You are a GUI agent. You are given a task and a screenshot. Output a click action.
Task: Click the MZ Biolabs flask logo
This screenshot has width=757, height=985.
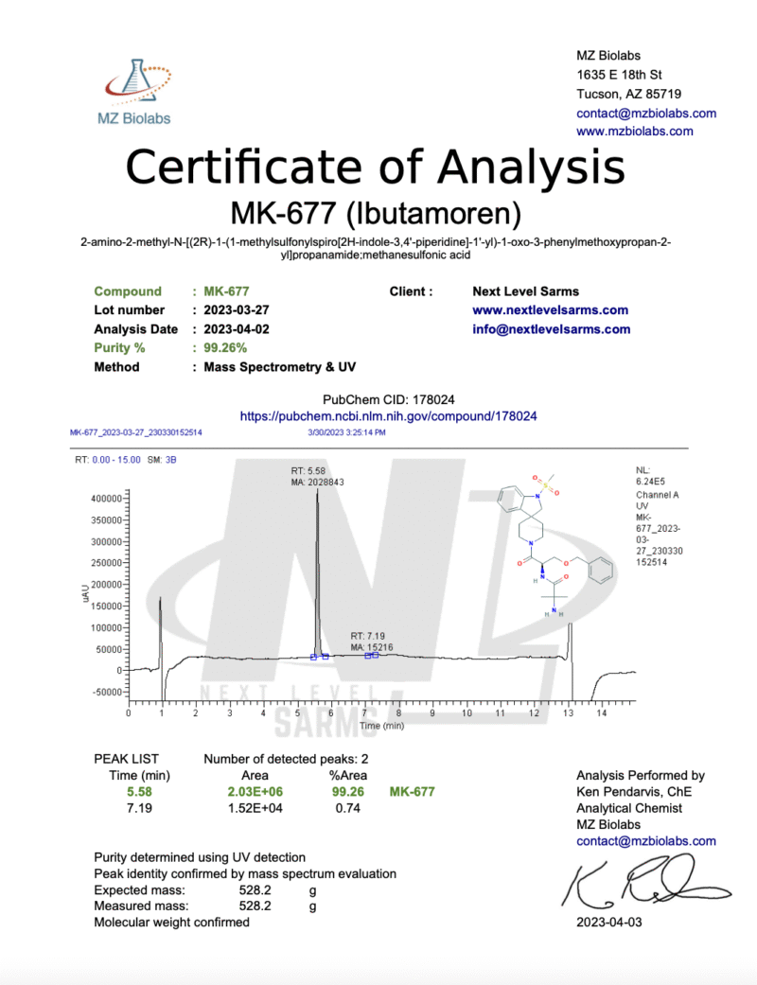coord(135,92)
